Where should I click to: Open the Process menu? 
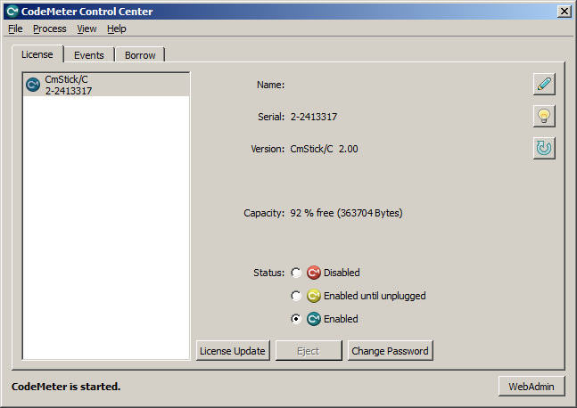coord(50,29)
